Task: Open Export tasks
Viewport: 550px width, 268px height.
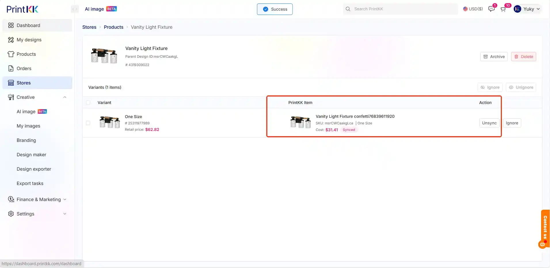Action: tap(30, 183)
